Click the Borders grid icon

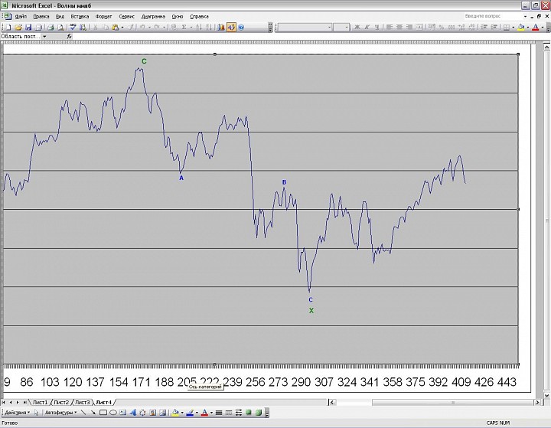tap(507, 27)
